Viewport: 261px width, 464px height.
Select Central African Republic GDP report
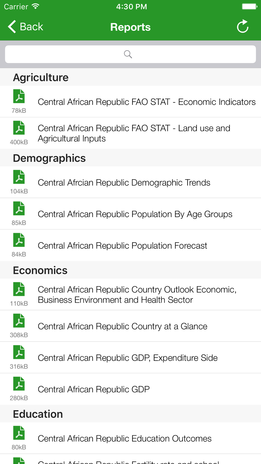tap(94, 389)
